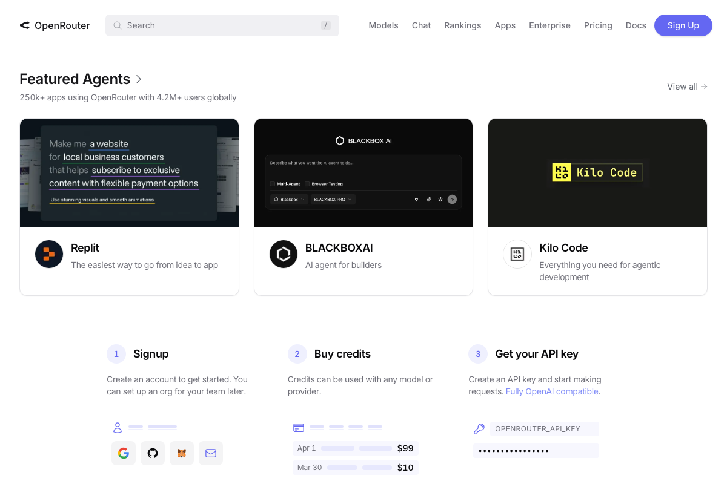The image size is (727, 484).
Task: Click 'AI agent for builders' description
Action: coord(344,265)
